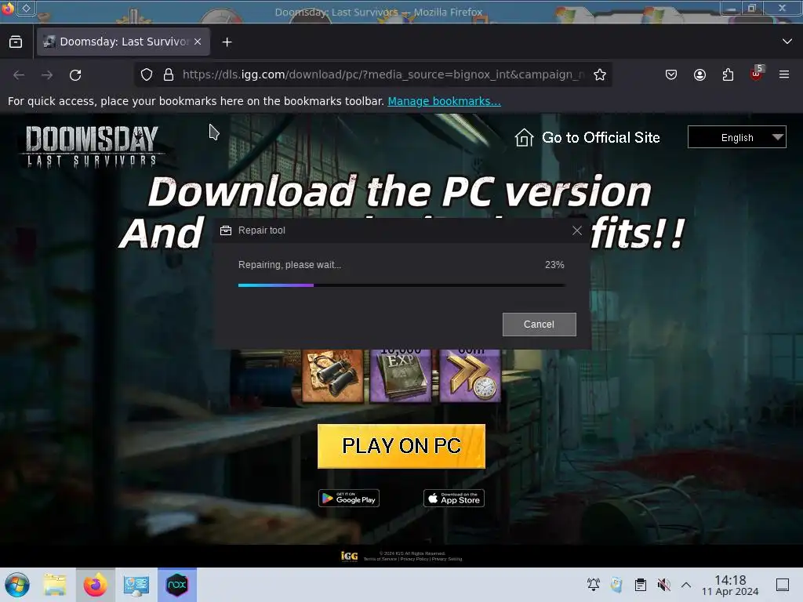Viewport: 803px width, 602px height.
Task: Open a new Firefox tab
Action: coord(227,42)
